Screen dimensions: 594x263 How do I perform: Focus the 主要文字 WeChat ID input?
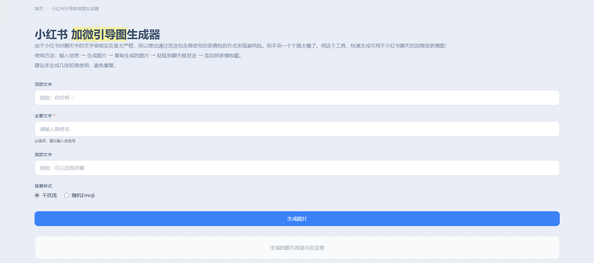pos(297,129)
